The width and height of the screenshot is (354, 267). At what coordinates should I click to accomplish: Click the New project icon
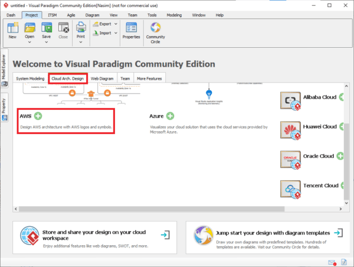click(x=12, y=28)
